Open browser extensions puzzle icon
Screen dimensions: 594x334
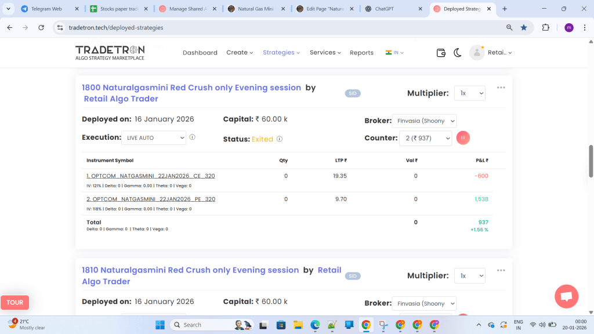click(x=546, y=27)
